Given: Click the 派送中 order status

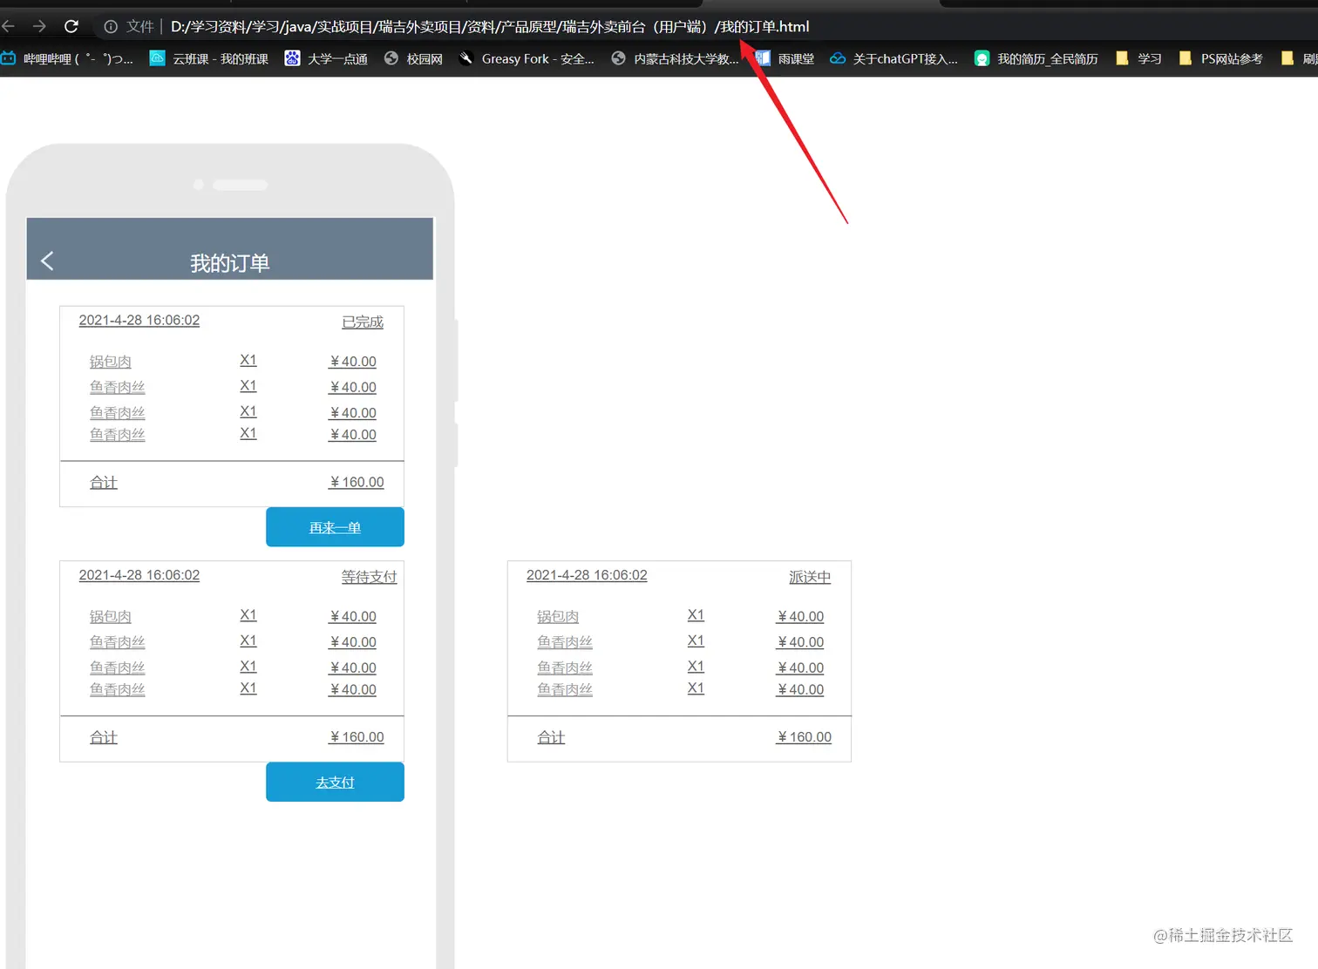Looking at the screenshot, I should [x=810, y=577].
